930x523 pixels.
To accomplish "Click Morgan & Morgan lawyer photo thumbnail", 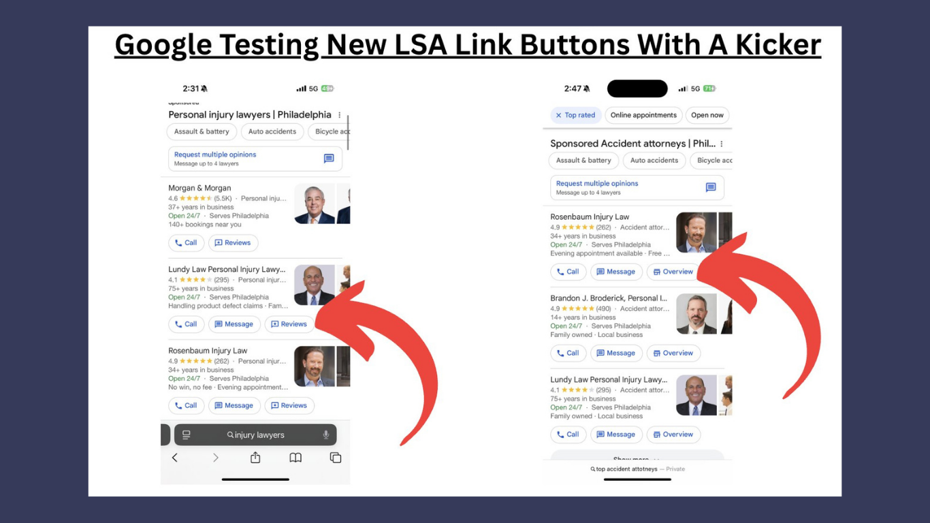I will point(314,204).
